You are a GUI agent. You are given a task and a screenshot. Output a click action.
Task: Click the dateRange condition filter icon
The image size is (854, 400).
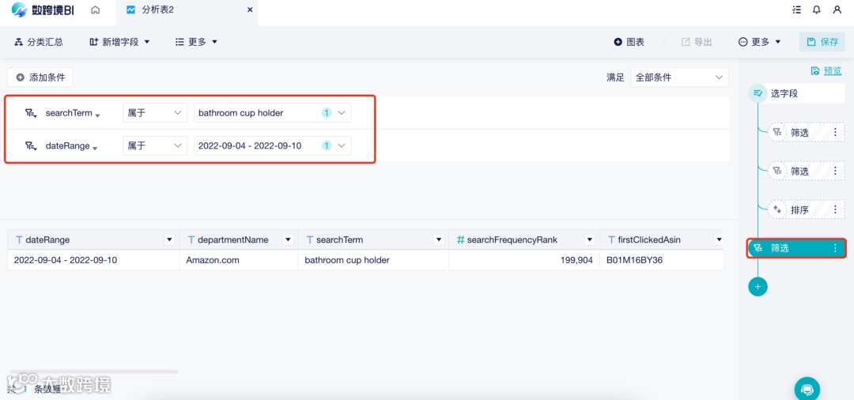pyautogui.click(x=31, y=146)
